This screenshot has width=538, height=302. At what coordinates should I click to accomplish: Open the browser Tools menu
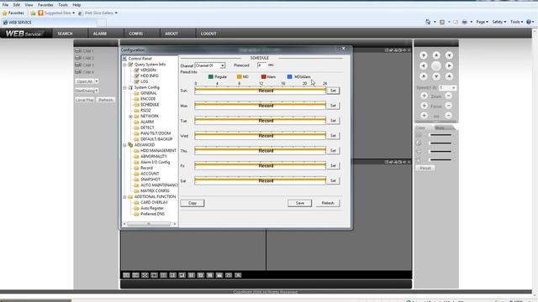63,5
